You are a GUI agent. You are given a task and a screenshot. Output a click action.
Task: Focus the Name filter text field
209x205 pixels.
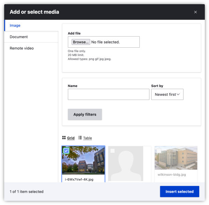(x=108, y=94)
